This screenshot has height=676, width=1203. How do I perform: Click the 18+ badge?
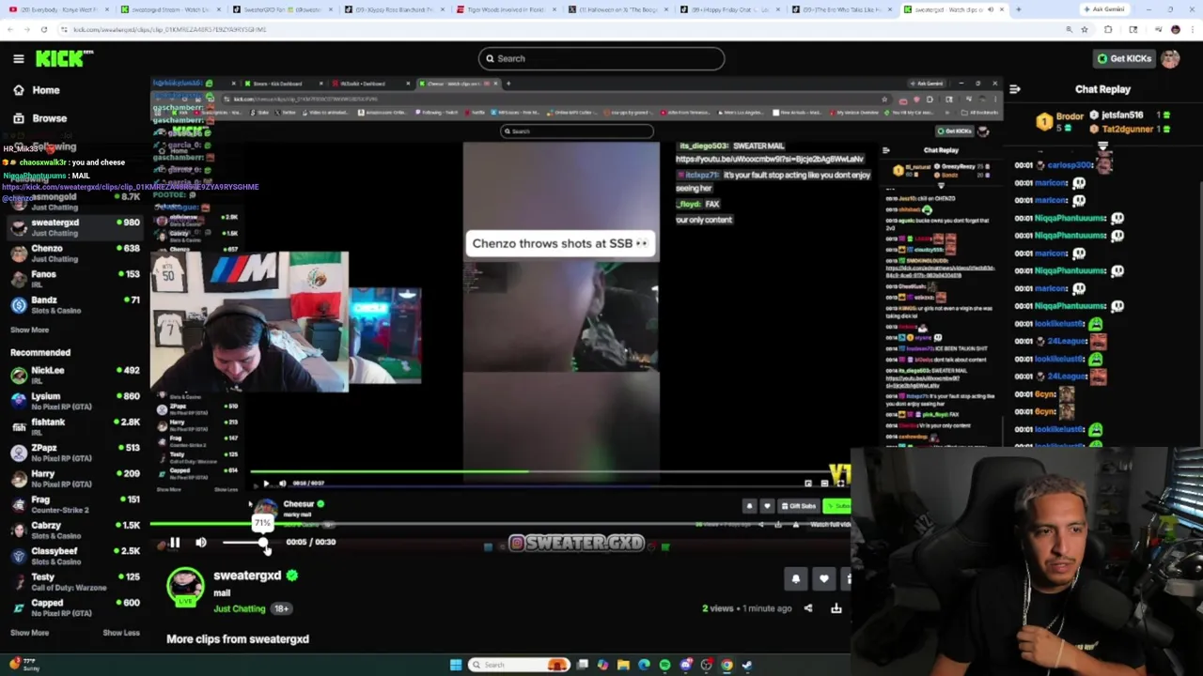(281, 608)
